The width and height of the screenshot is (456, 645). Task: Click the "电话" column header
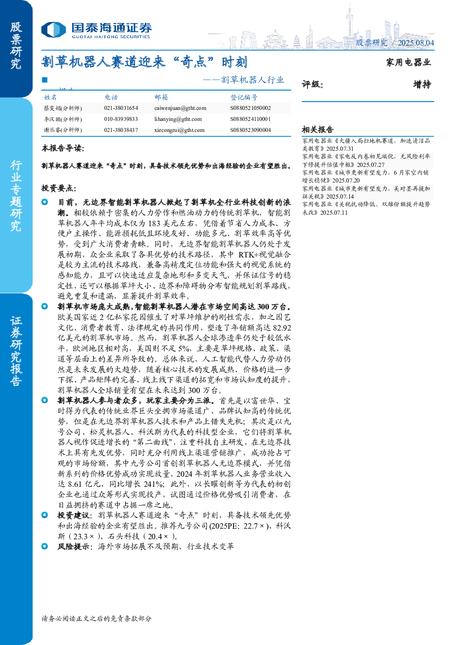tap(111, 97)
